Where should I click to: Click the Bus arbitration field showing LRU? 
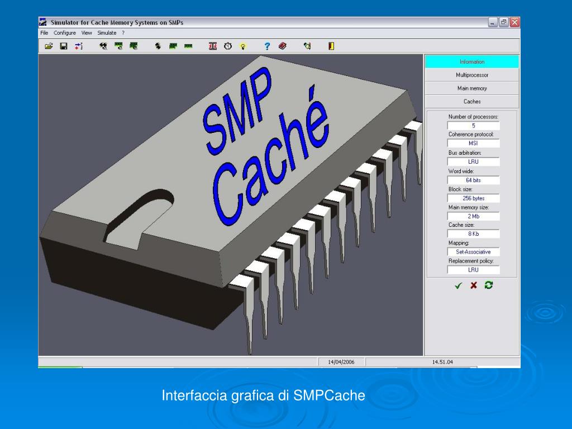click(474, 161)
